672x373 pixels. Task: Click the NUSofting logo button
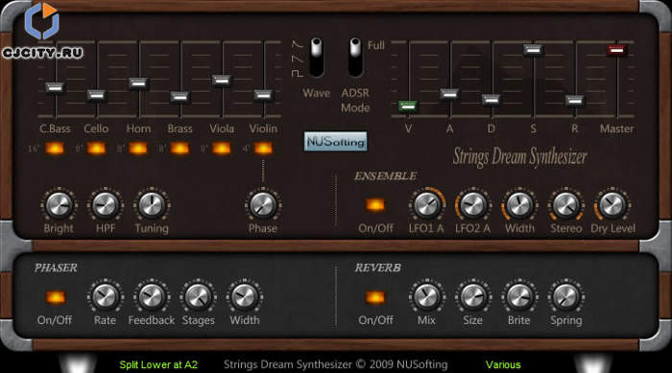point(336,142)
